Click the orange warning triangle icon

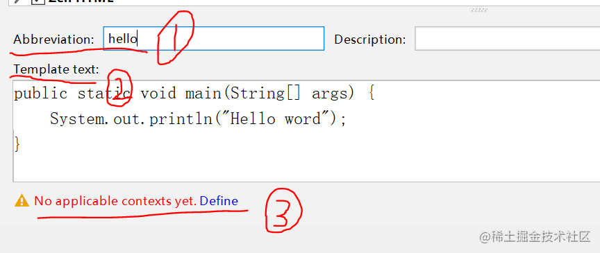coord(22,200)
